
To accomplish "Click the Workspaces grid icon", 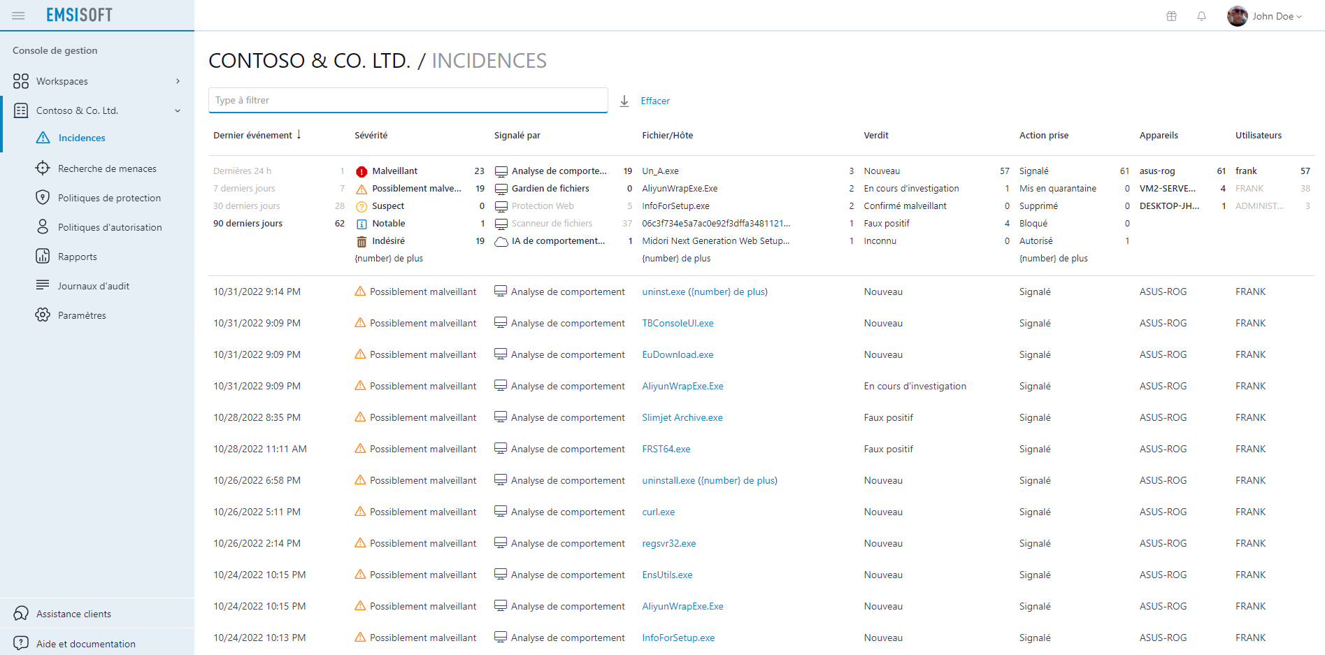I will tap(21, 81).
